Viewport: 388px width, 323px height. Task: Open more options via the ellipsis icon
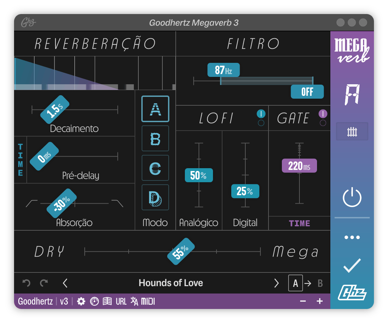pyautogui.click(x=352, y=237)
